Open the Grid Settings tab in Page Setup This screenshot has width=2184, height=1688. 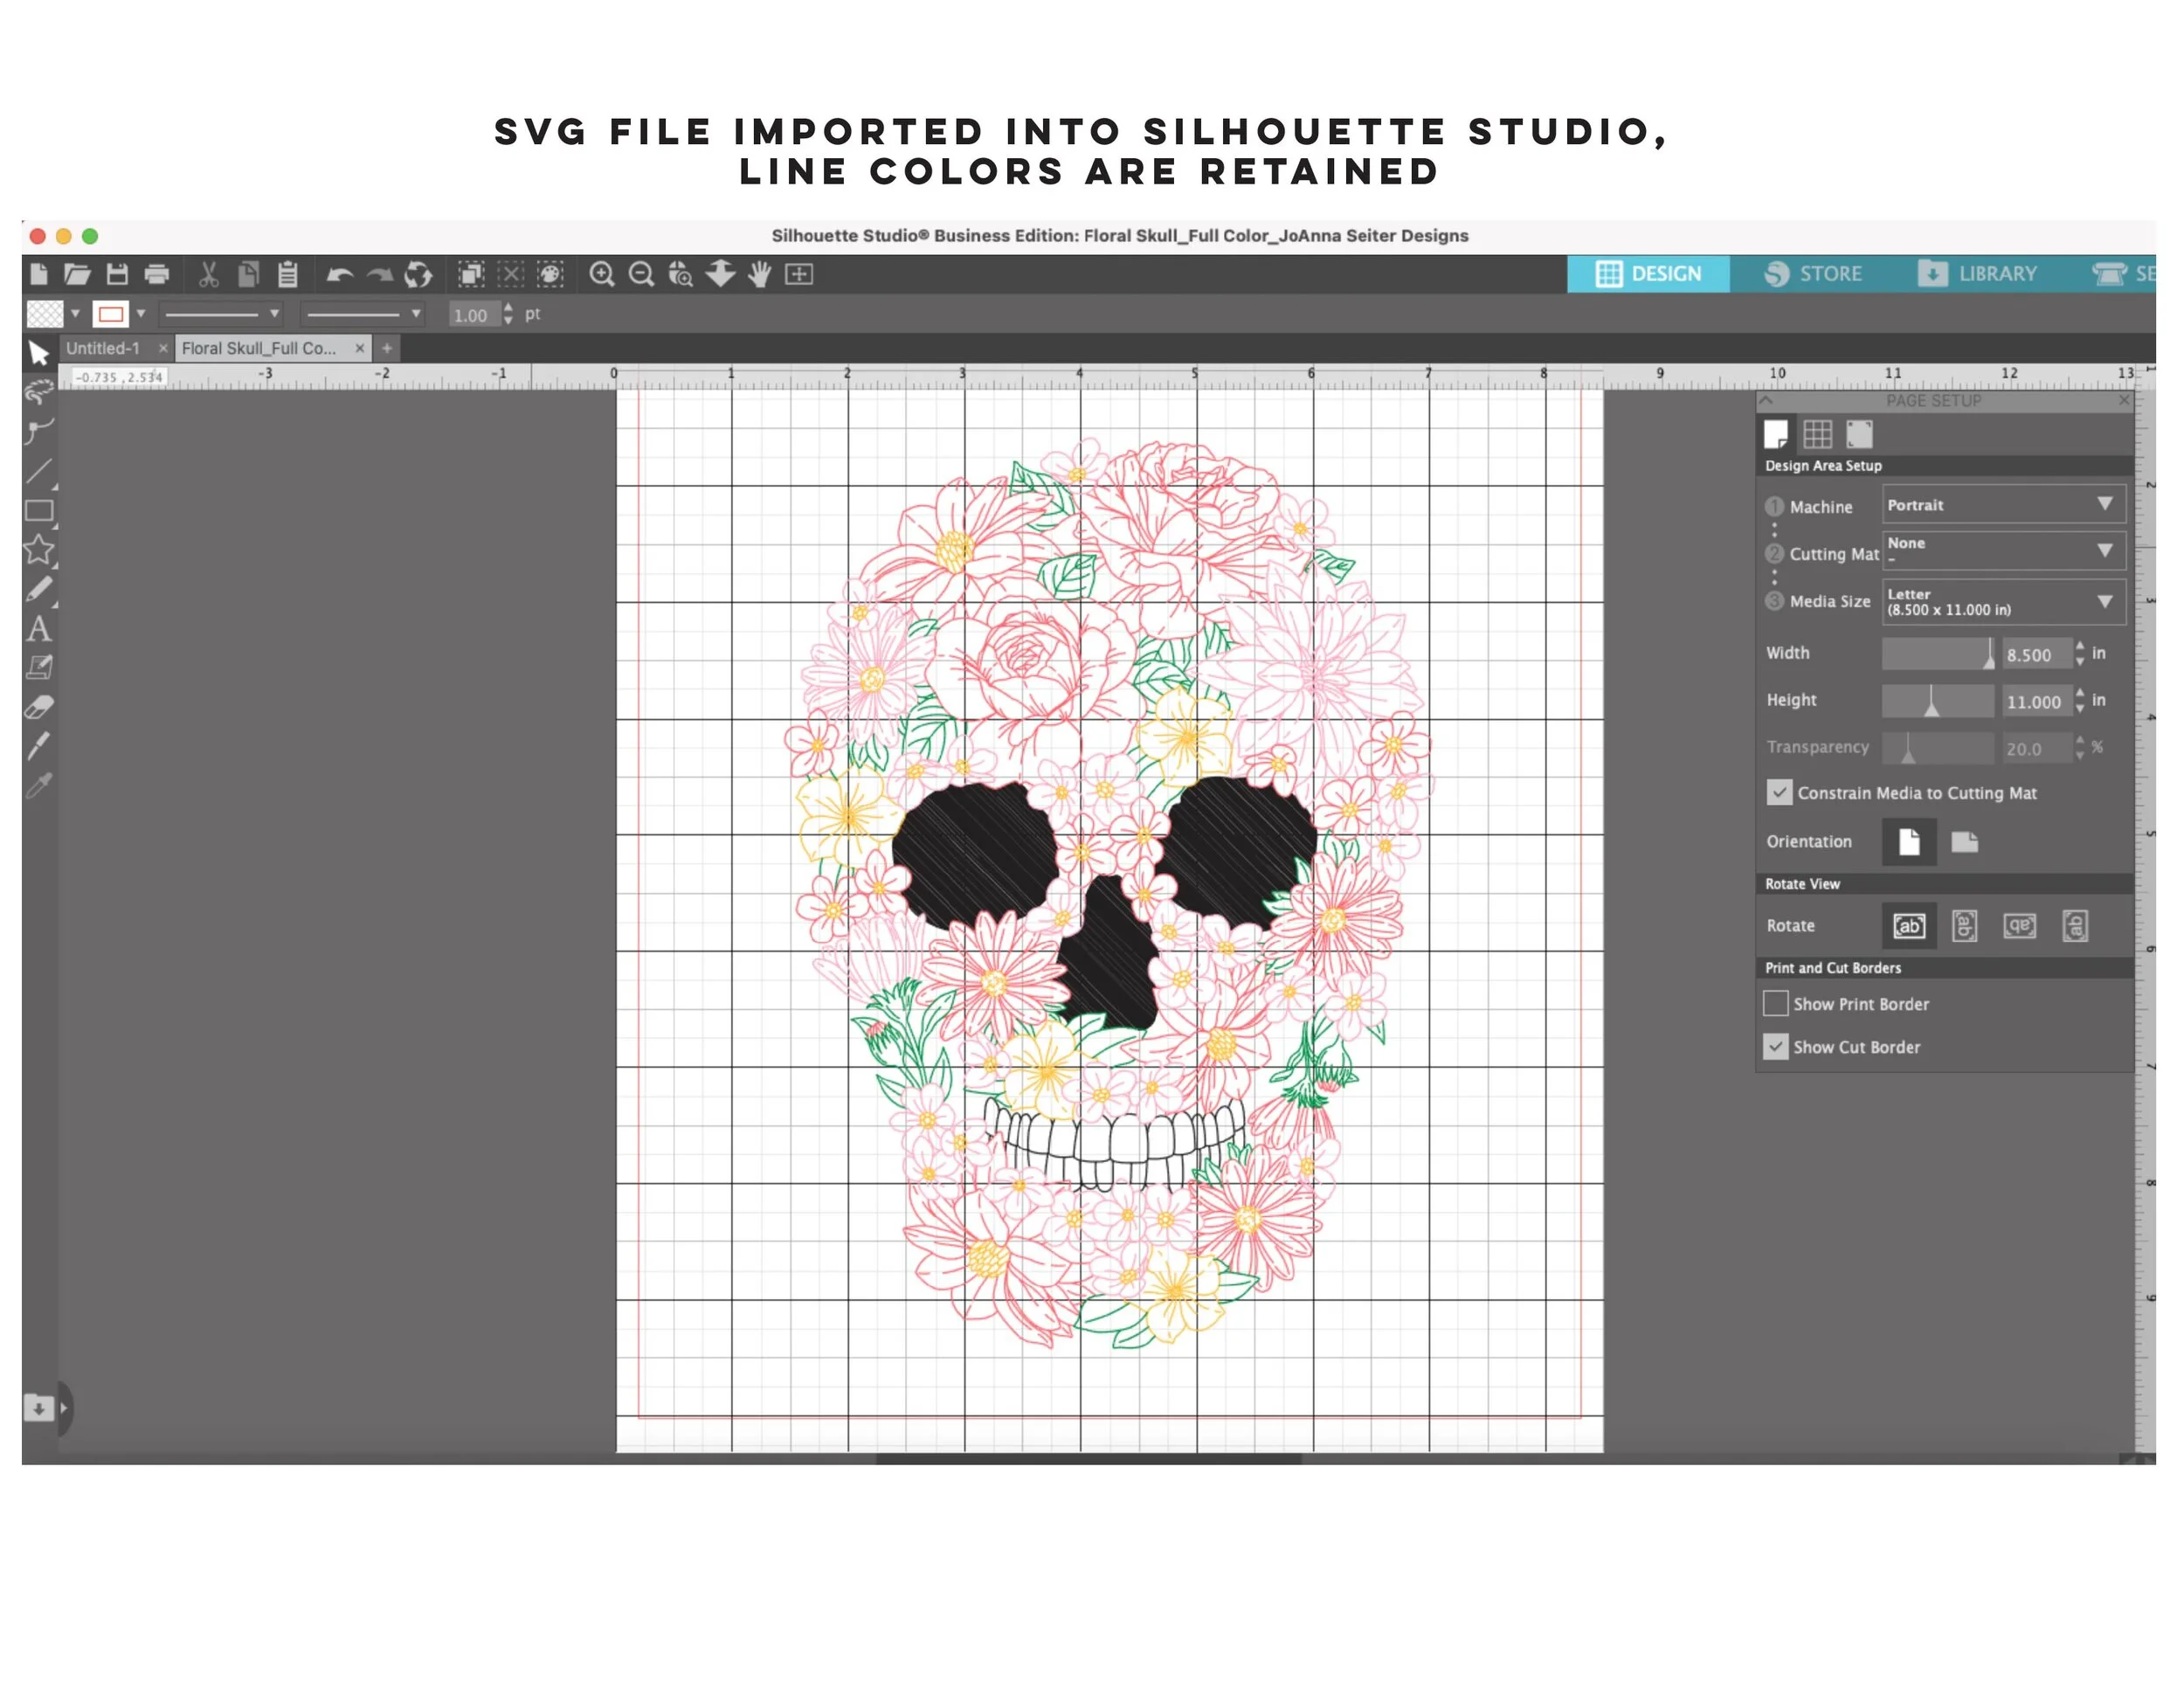tap(1817, 434)
